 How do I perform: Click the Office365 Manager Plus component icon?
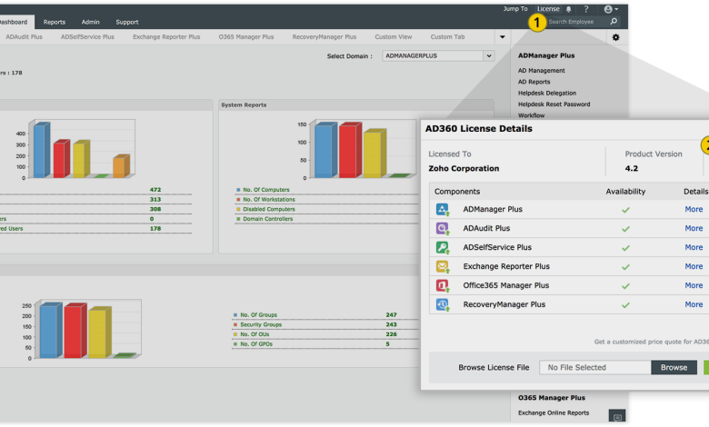tap(443, 285)
